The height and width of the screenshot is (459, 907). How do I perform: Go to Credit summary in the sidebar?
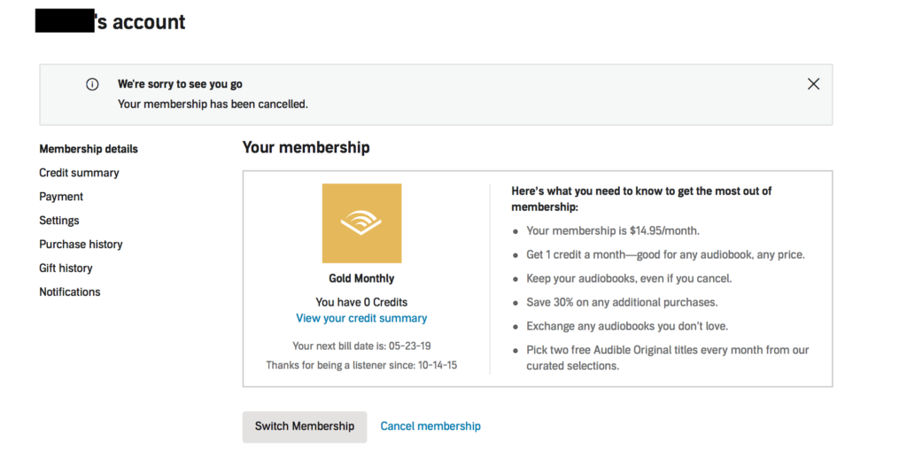[x=79, y=173]
